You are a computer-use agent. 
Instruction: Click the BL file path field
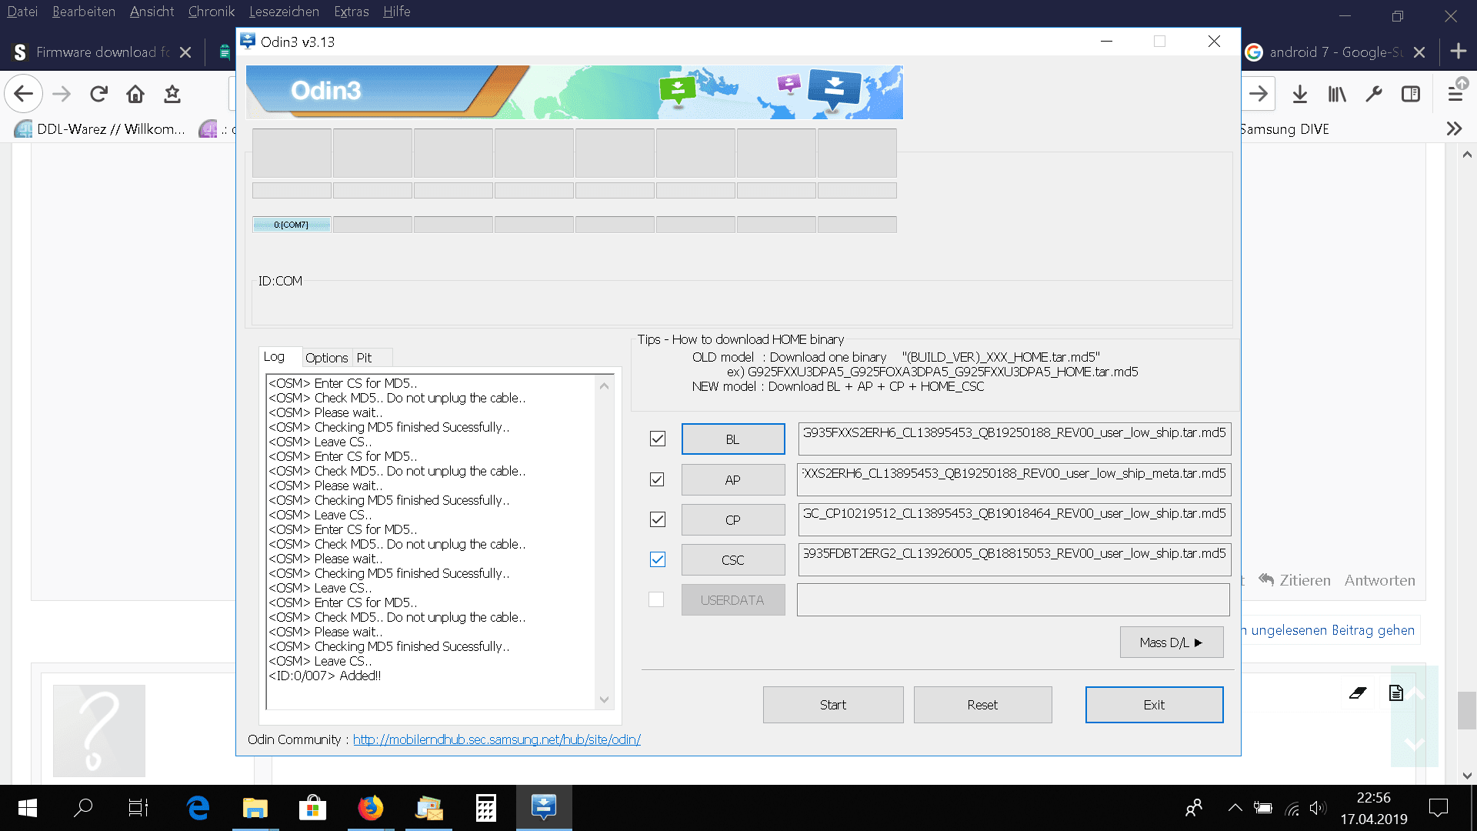point(1015,439)
